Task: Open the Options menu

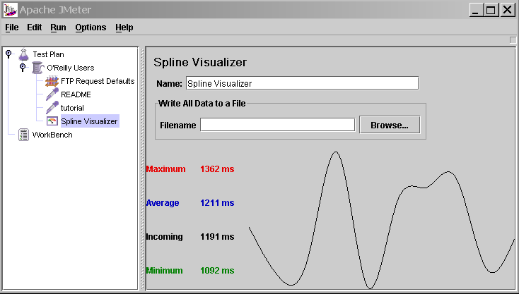Action: coord(91,27)
